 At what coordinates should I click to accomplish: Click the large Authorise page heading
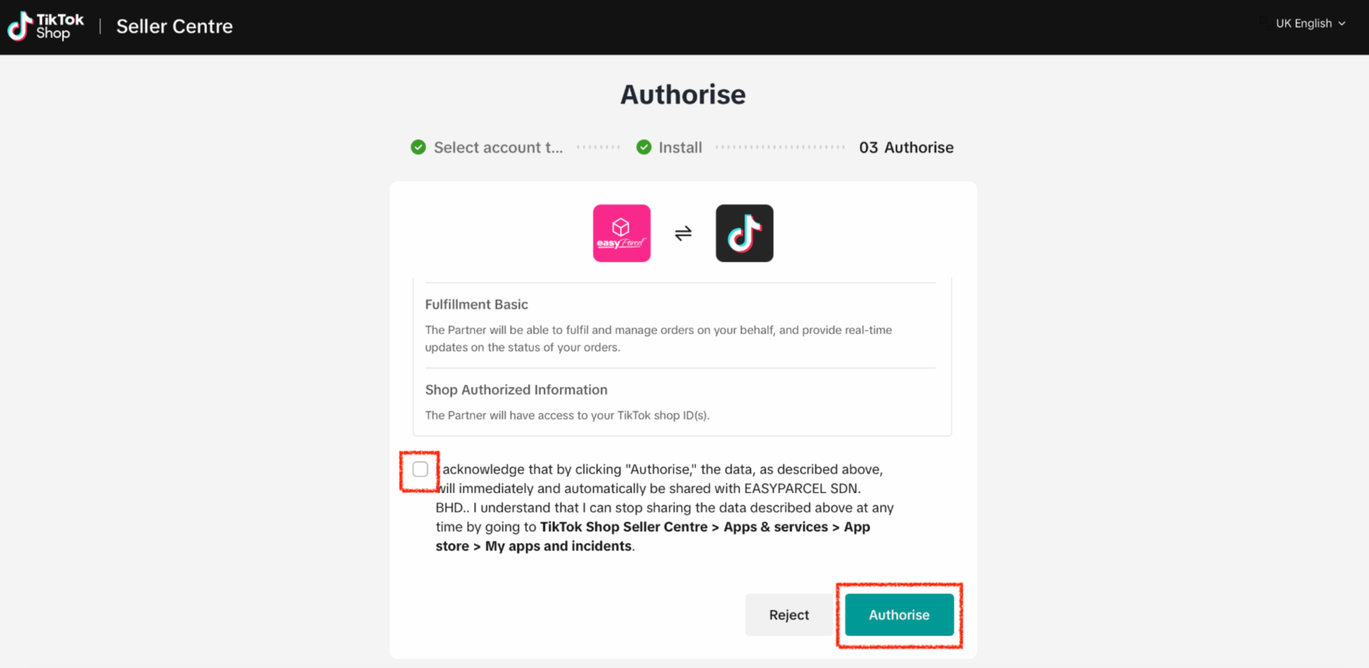tap(683, 95)
